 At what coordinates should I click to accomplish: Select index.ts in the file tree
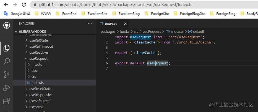55,83
